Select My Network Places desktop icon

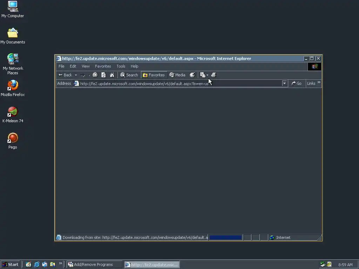pos(13,64)
